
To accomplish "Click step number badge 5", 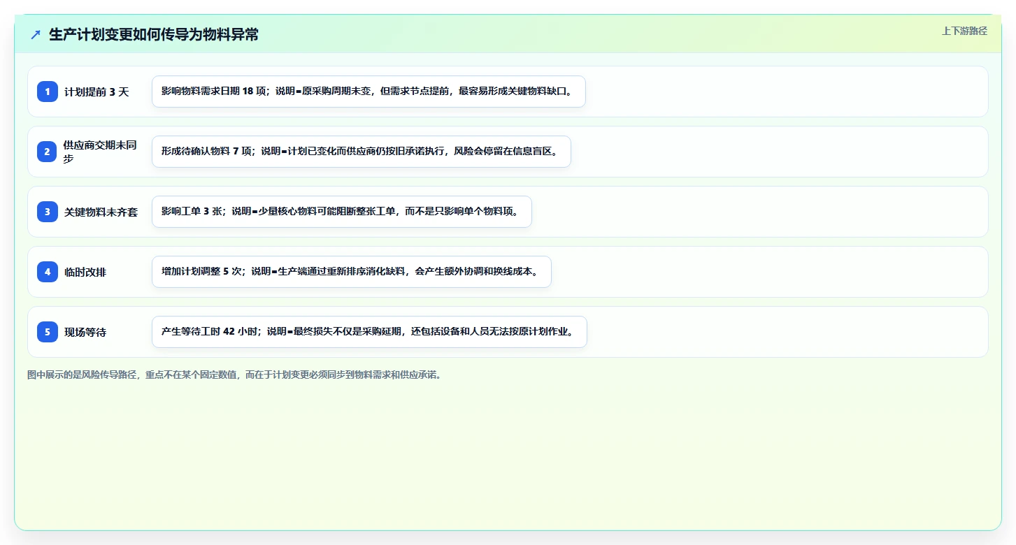I will click(48, 332).
